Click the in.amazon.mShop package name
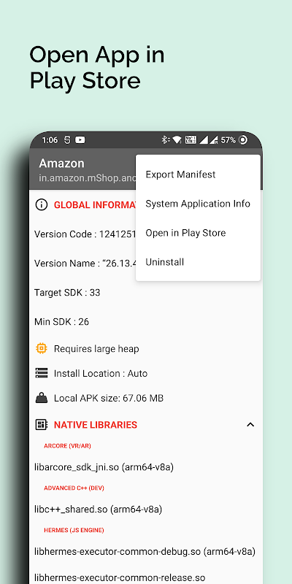Viewport: 292px width, 584px height. pos(88,178)
